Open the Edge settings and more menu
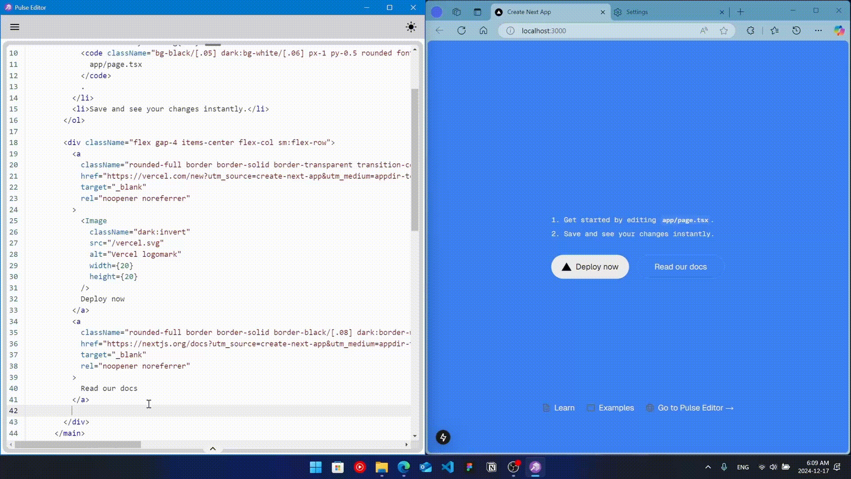851x479 pixels. pyautogui.click(x=818, y=31)
